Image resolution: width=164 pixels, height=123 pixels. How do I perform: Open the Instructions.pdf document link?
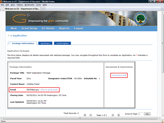click(119, 75)
